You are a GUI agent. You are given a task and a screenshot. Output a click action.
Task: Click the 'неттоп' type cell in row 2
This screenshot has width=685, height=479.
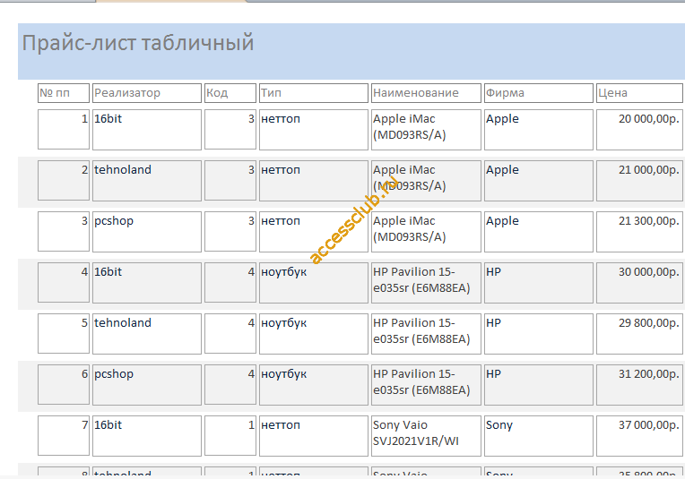click(314, 181)
